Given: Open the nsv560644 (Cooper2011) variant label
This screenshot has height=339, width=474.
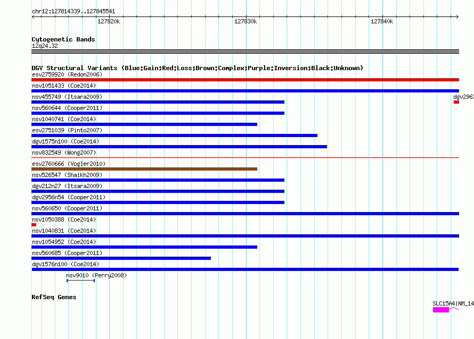Looking at the screenshot, I should [x=67, y=108].
